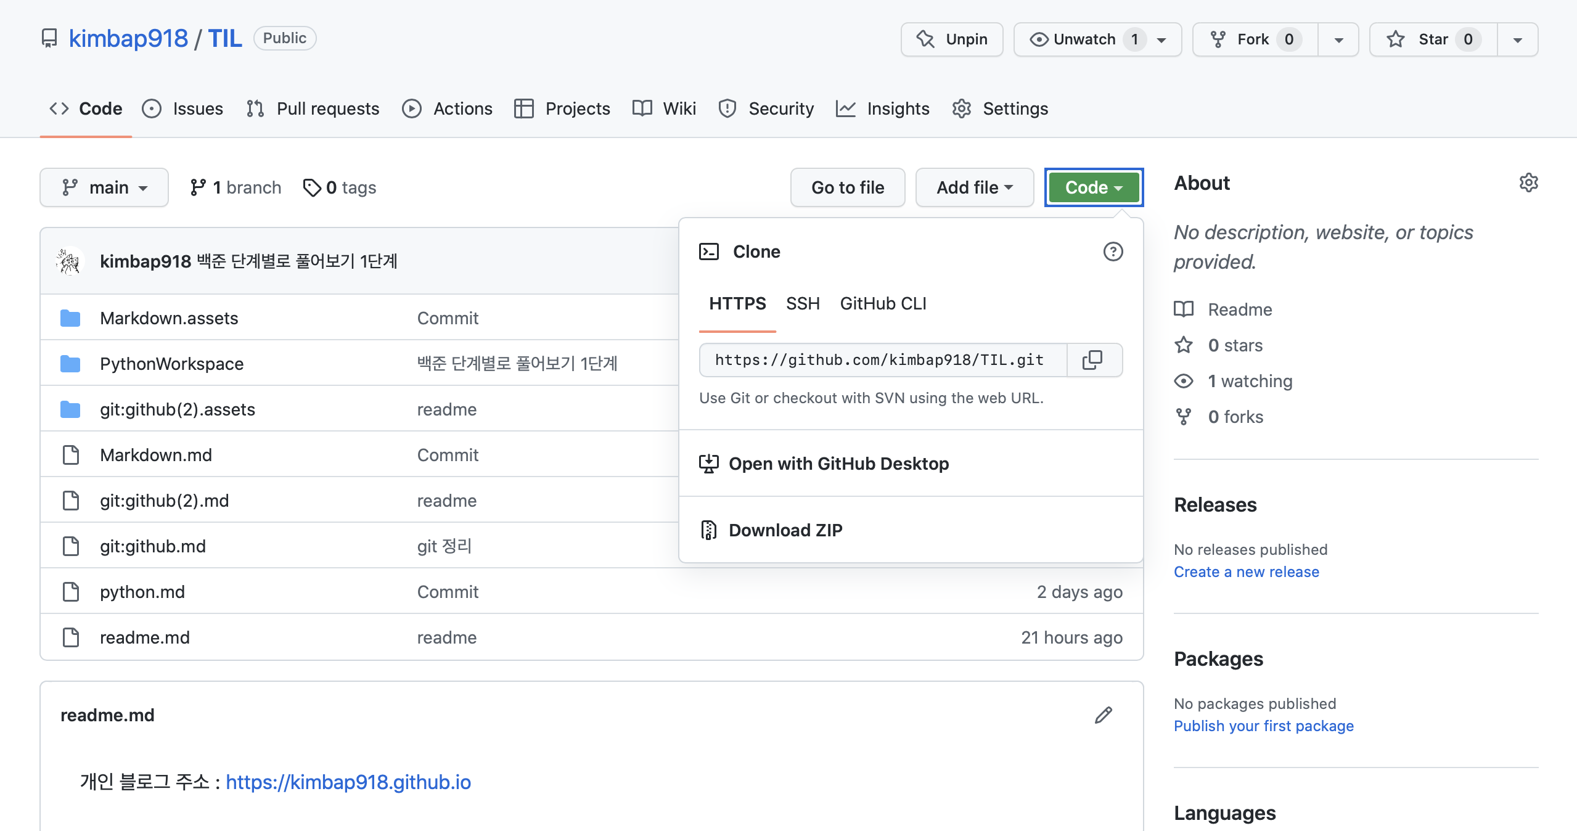Click the book icon beside Readme

point(1184,309)
